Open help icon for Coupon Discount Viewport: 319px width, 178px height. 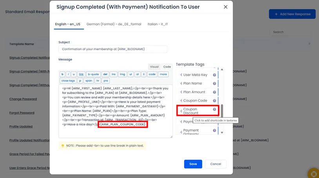[214, 110]
